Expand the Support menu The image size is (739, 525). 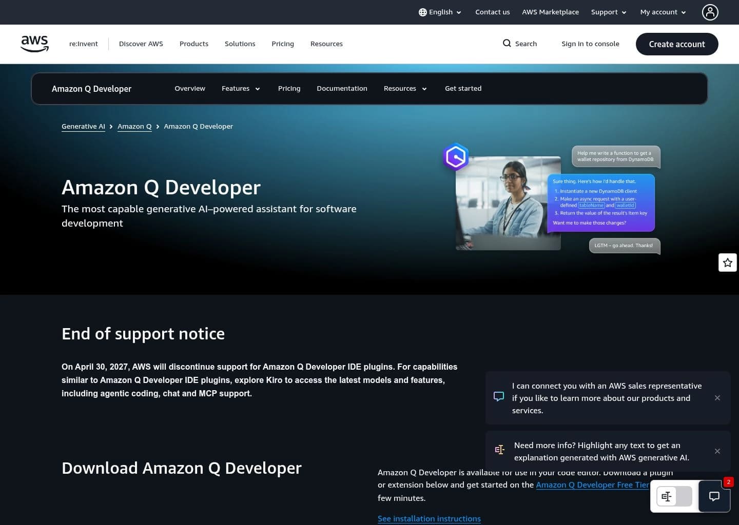(609, 12)
